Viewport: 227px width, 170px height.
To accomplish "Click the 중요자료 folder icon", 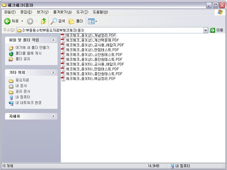I will 11,80.
